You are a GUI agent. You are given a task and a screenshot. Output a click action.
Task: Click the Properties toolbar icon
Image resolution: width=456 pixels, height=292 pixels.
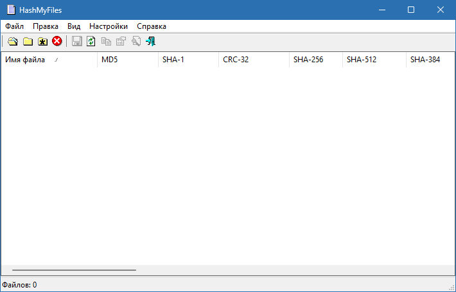pos(121,41)
